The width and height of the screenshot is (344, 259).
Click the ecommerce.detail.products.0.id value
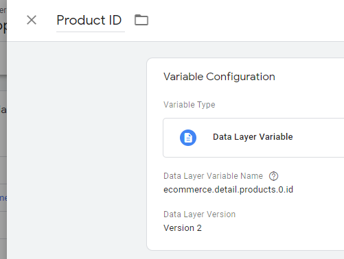228,190
